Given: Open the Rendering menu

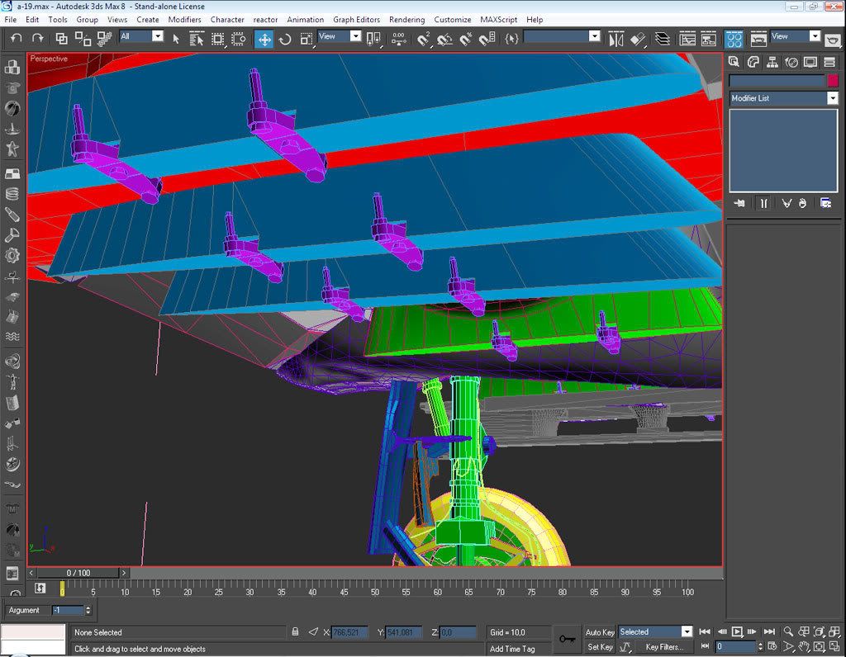Looking at the screenshot, I should pos(406,19).
